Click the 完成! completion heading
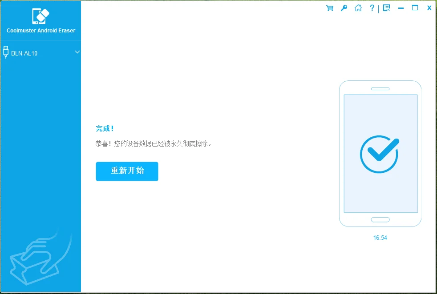437x294 pixels. 105,128
